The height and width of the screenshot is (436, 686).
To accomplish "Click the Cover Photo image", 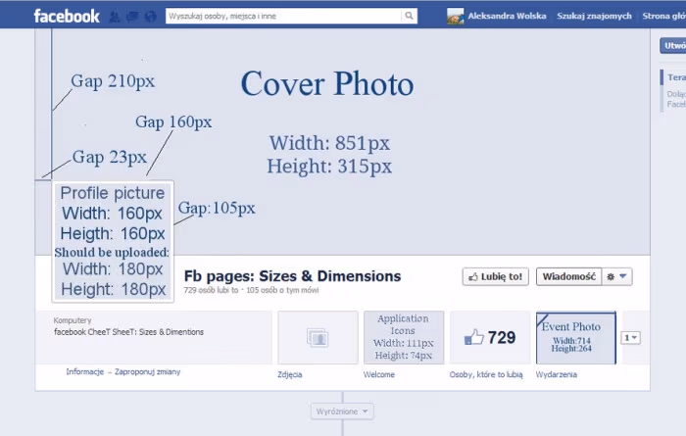I will [x=343, y=141].
